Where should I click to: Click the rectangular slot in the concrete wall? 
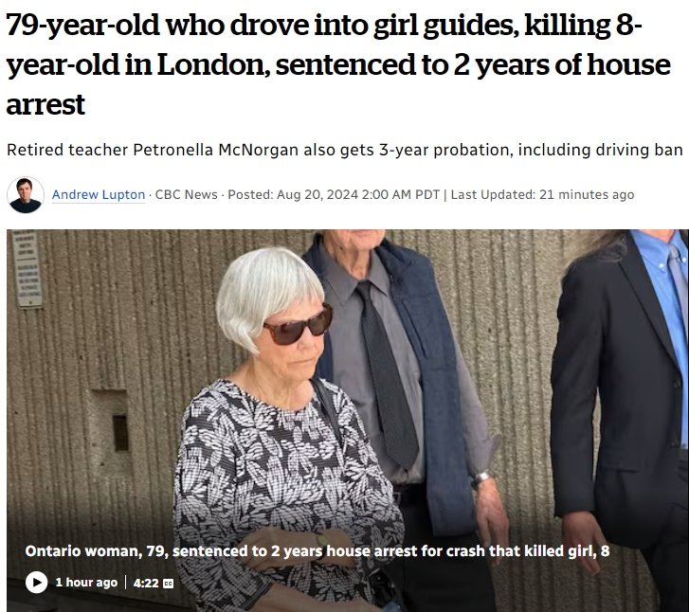pyautogui.click(x=120, y=433)
